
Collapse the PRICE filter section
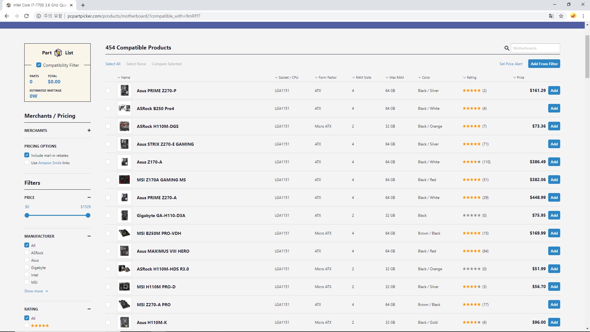pos(89,197)
